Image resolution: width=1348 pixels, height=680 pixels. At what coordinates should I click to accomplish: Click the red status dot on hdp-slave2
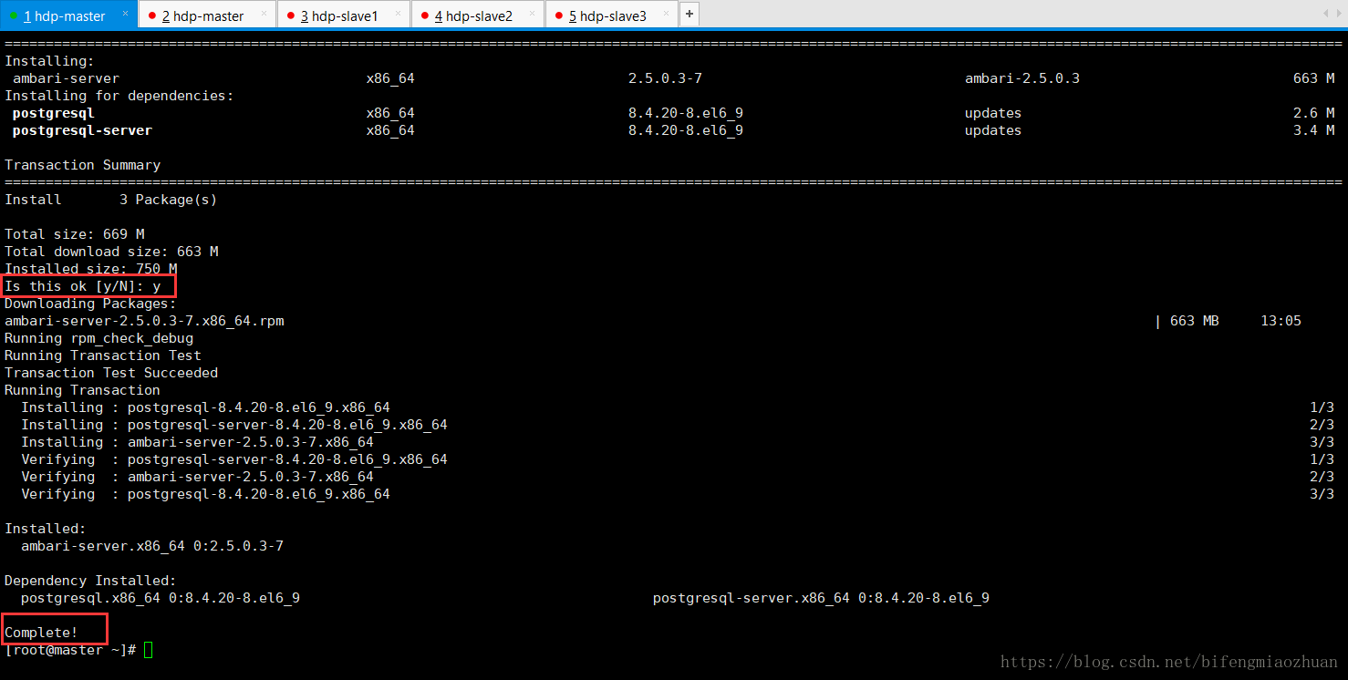425,15
